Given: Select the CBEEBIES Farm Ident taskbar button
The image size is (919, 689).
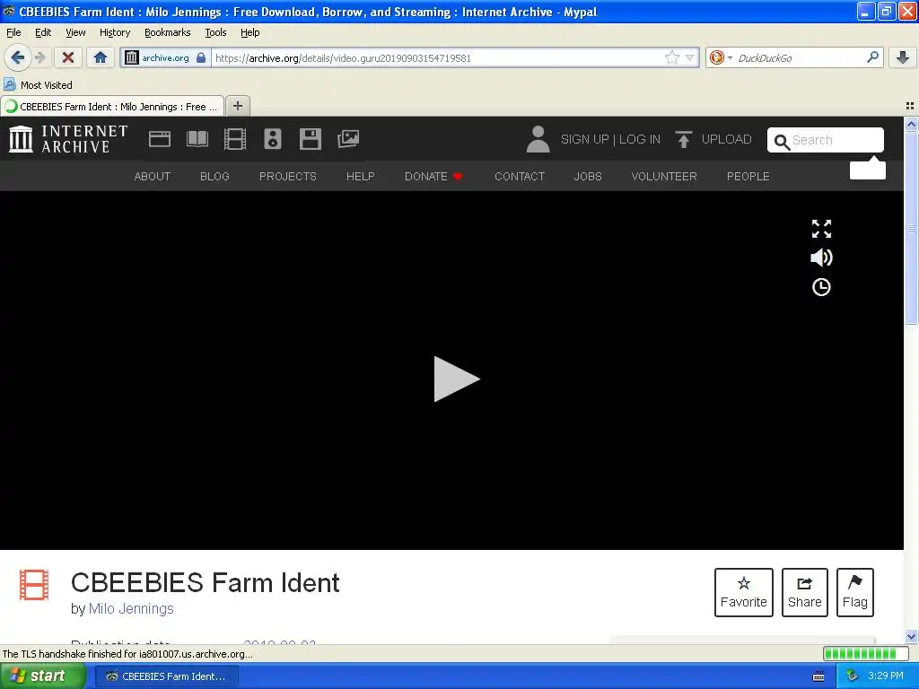Looking at the screenshot, I should coord(166,676).
